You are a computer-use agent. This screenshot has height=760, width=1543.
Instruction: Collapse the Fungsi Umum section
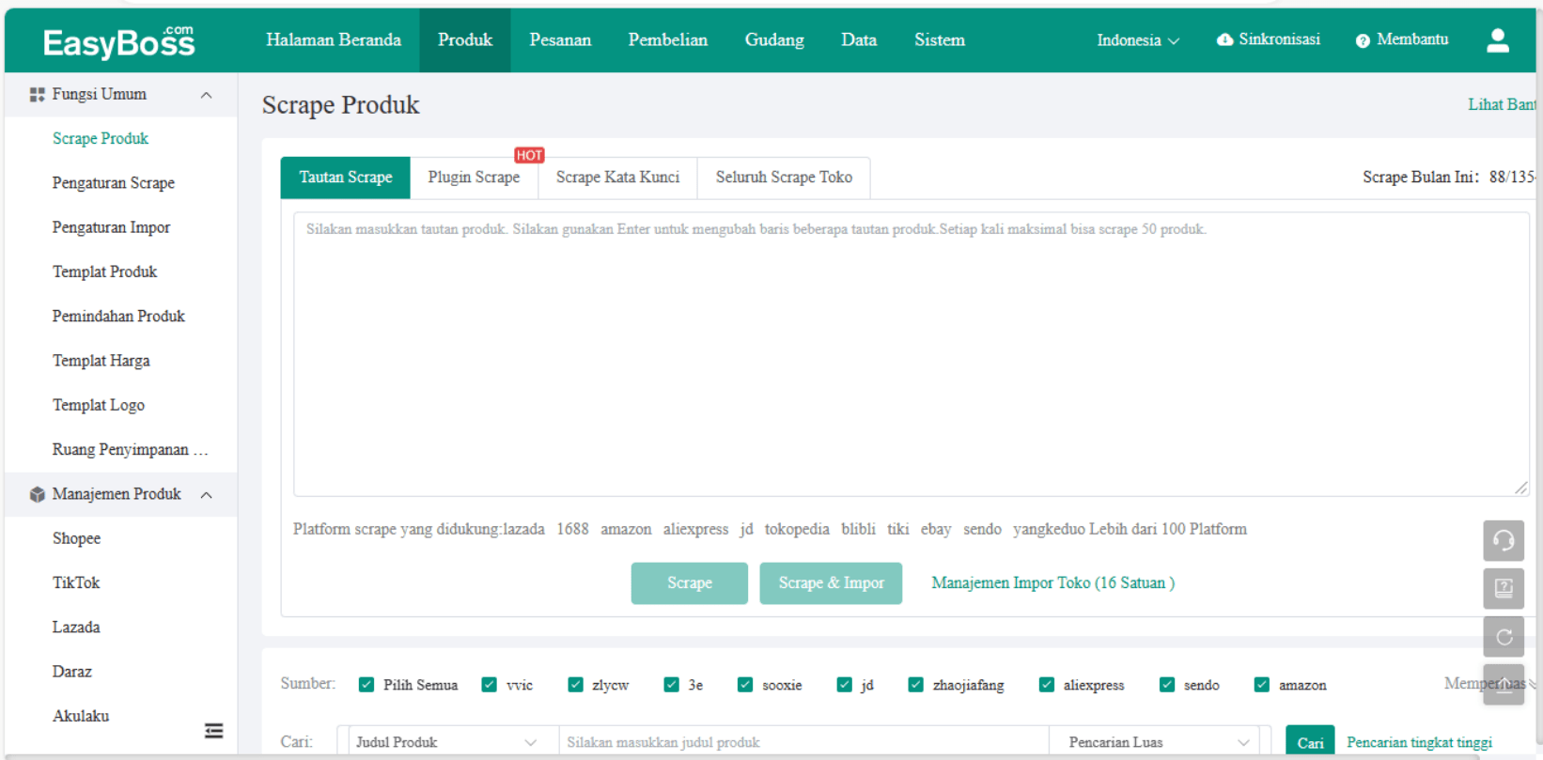point(206,95)
